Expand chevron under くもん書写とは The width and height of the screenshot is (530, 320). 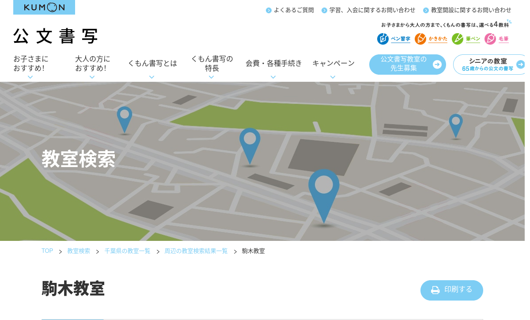pyautogui.click(x=151, y=77)
